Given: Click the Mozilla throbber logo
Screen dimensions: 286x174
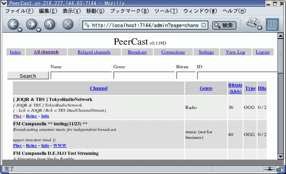Looking at the screenshot, I should (272, 25).
